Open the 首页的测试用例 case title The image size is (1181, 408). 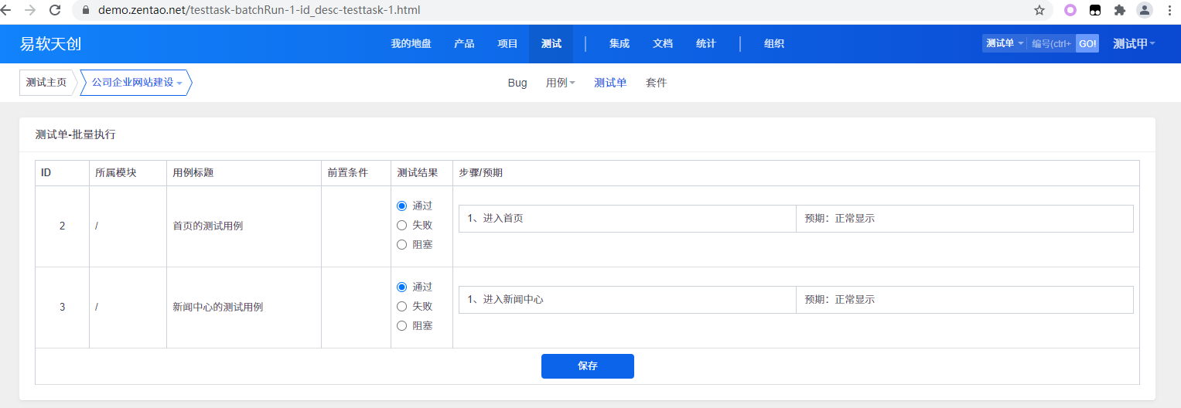click(208, 226)
